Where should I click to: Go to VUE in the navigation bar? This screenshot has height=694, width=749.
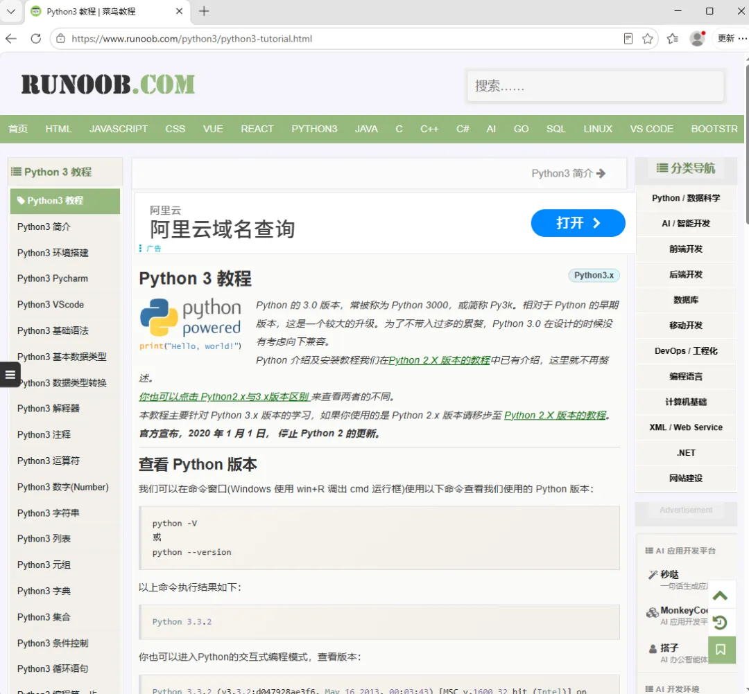[213, 129]
